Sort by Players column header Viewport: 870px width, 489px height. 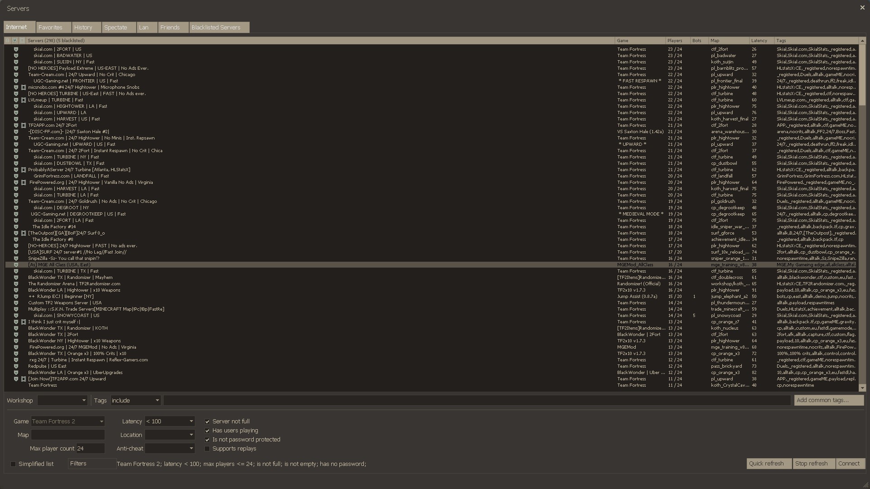tap(677, 41)
